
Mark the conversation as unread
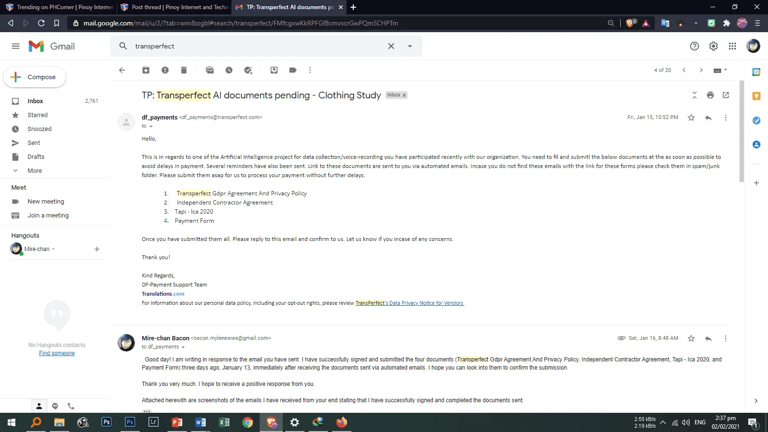(210, 70)
